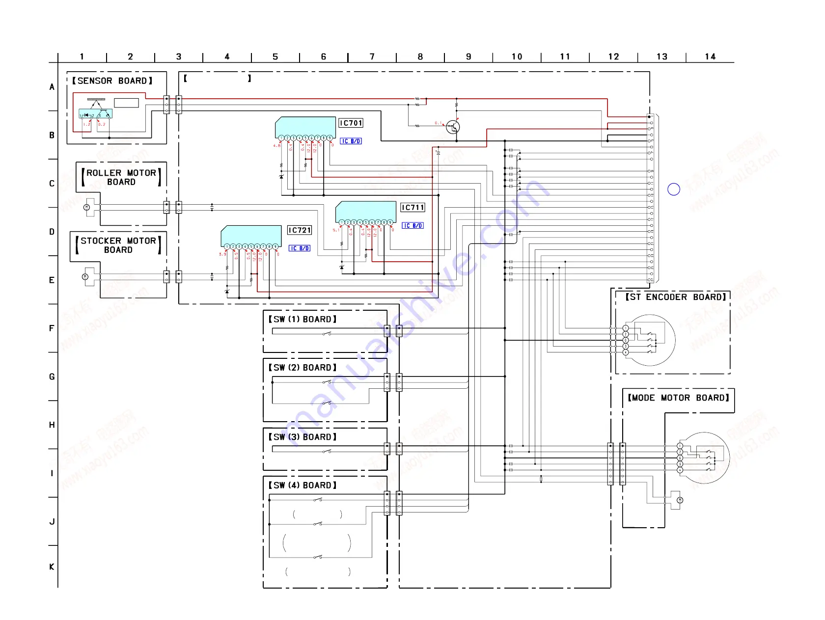This screenshot has width=825, height=620.
Task: Click the IC701 reference label
Action: click(351, 123)
